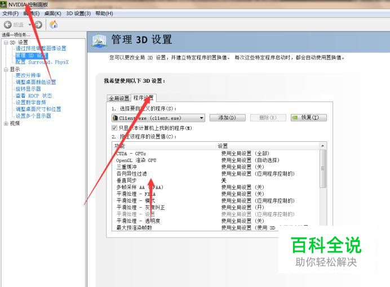Collapse the 3D 设置 tree node
The width and height of the screenshot is (390, 287).
[x=6, y=42]
